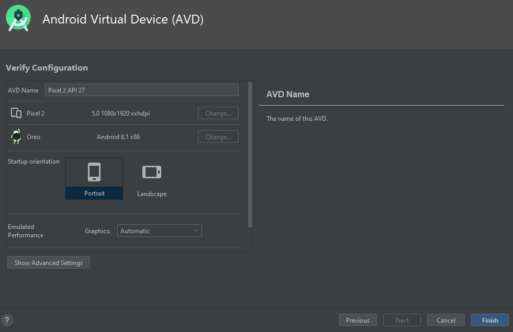Click the Emulated Performance label
This screenshot has width=513, height=332.
coord(26,231)
